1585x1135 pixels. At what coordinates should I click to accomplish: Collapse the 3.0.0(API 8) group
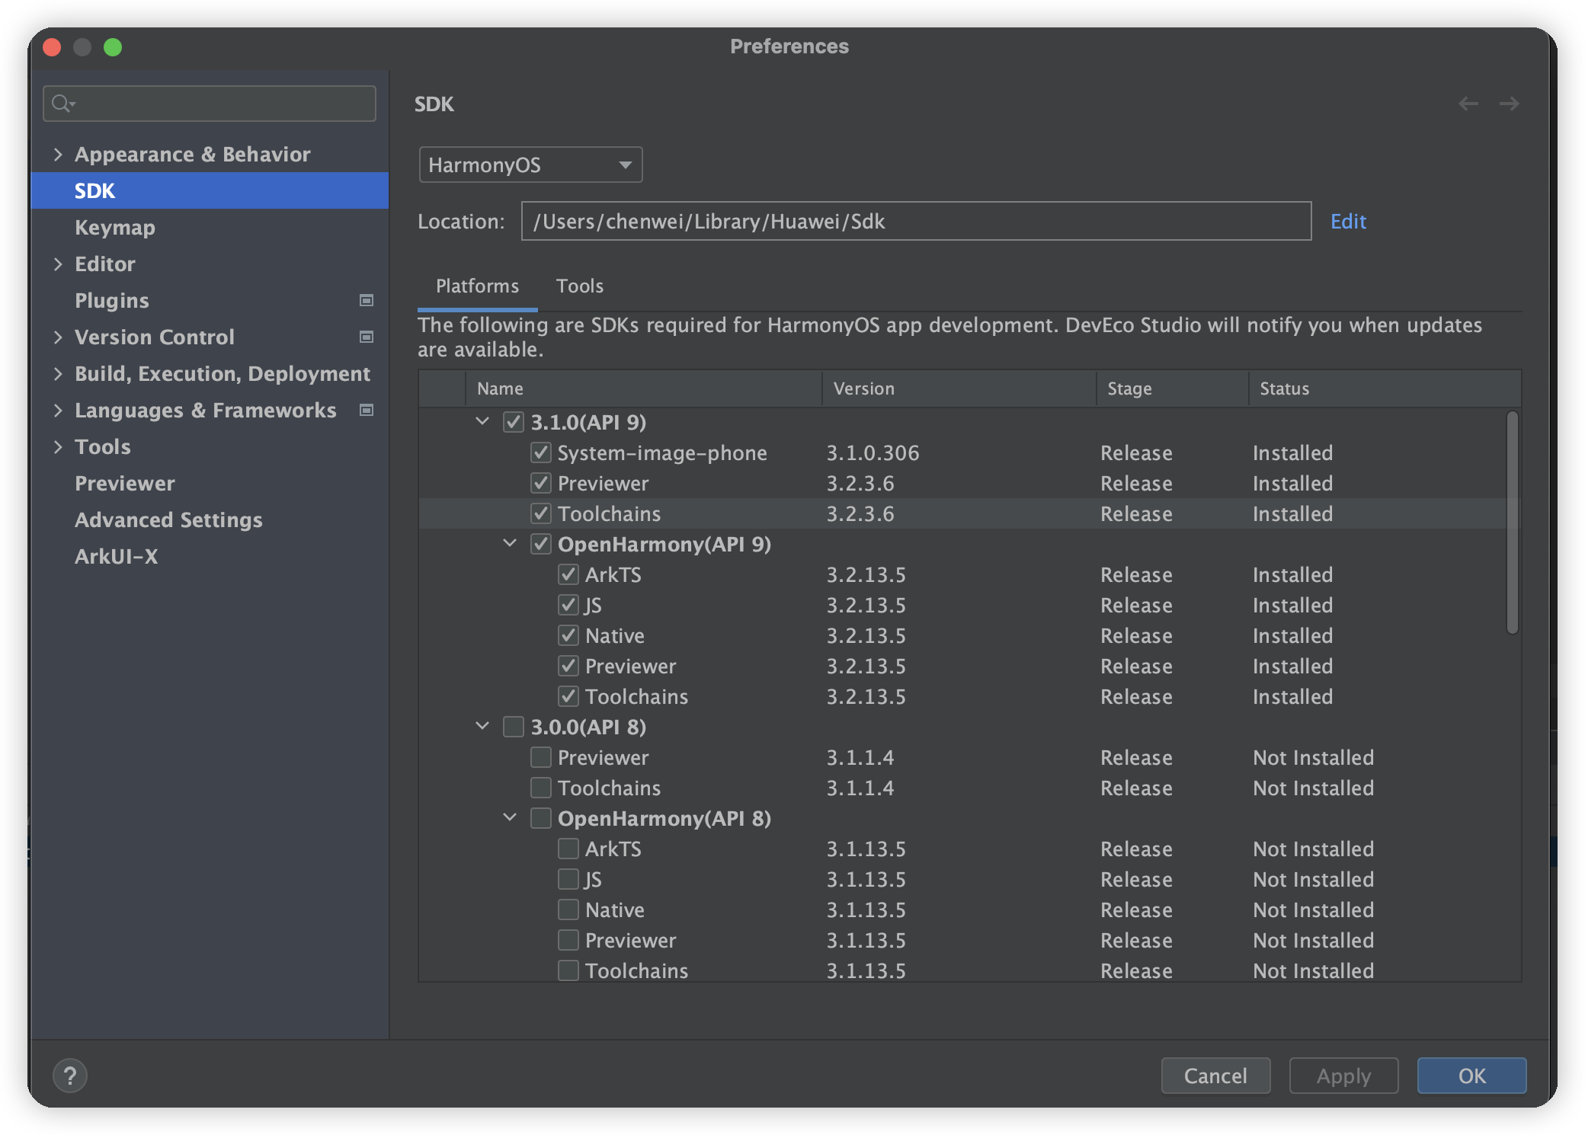pos(482,726)
